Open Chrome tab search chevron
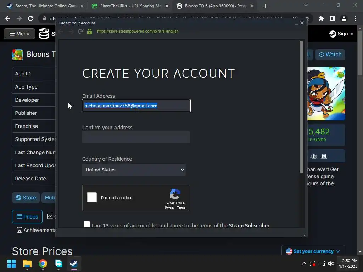This screenshot has width=363, height=272. click(306, 5)
